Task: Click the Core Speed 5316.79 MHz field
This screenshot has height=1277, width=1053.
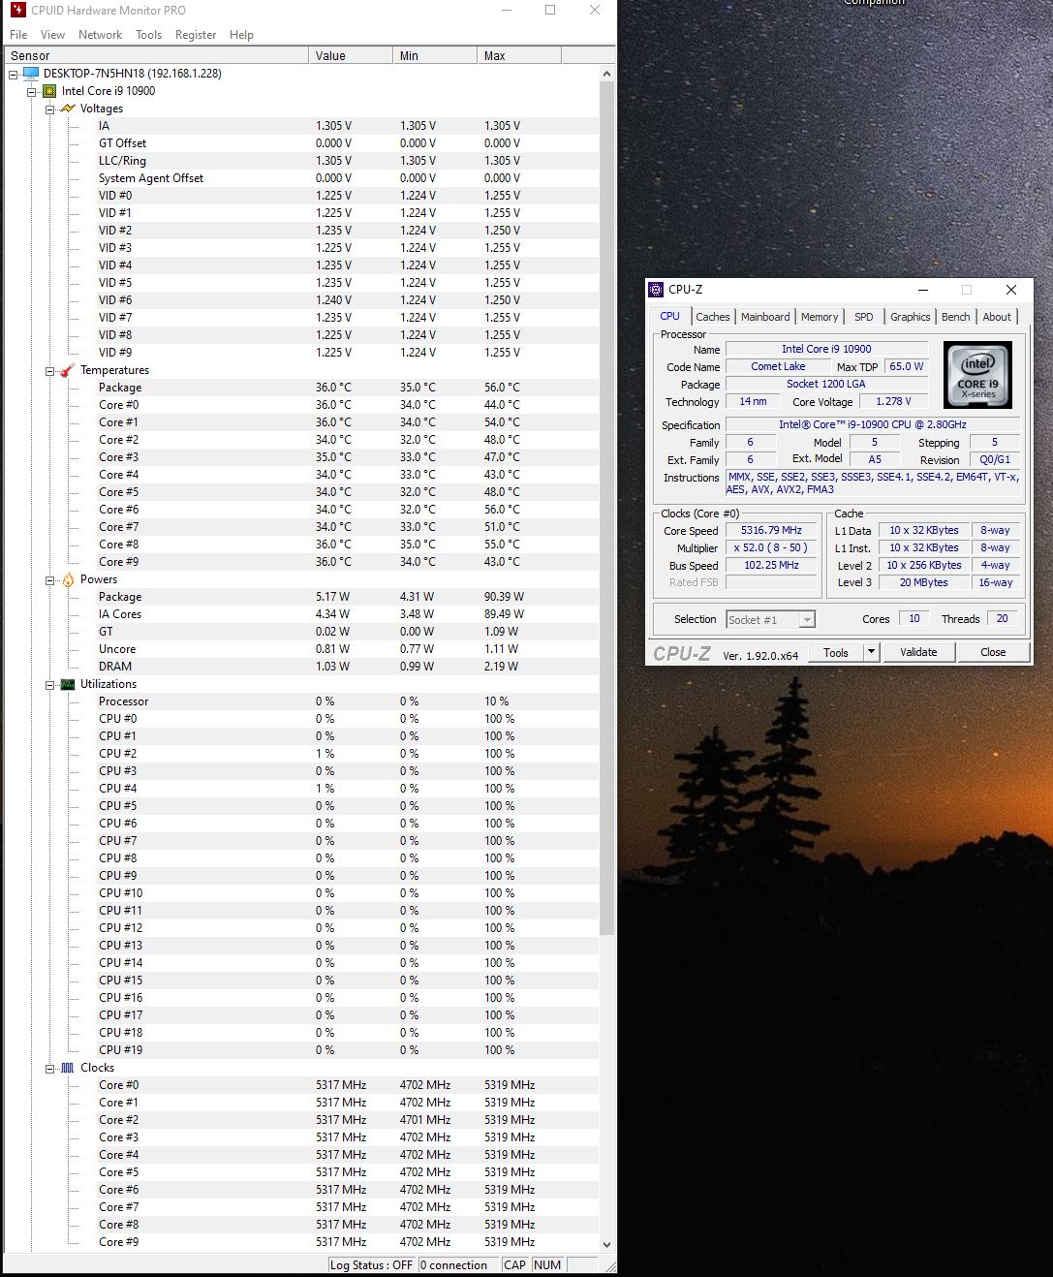Action: pos(771,530)
